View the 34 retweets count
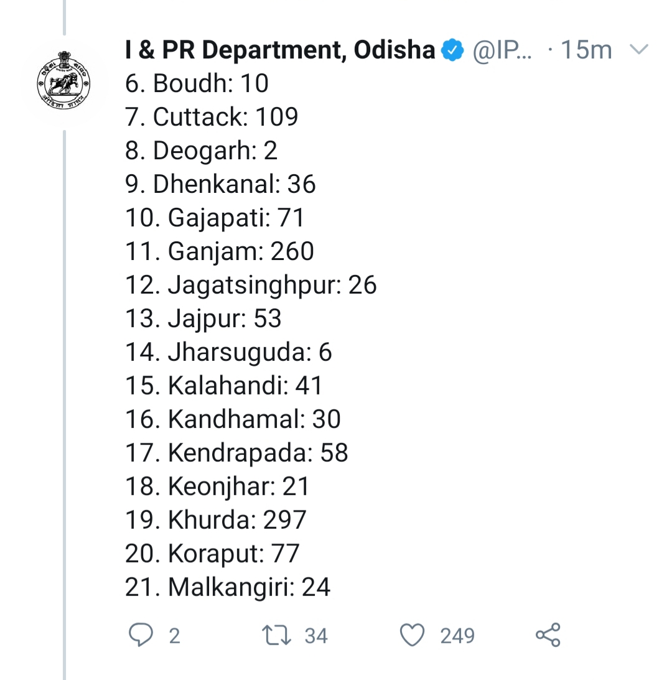This screenshot has height=680, width=672. [316, 636]
